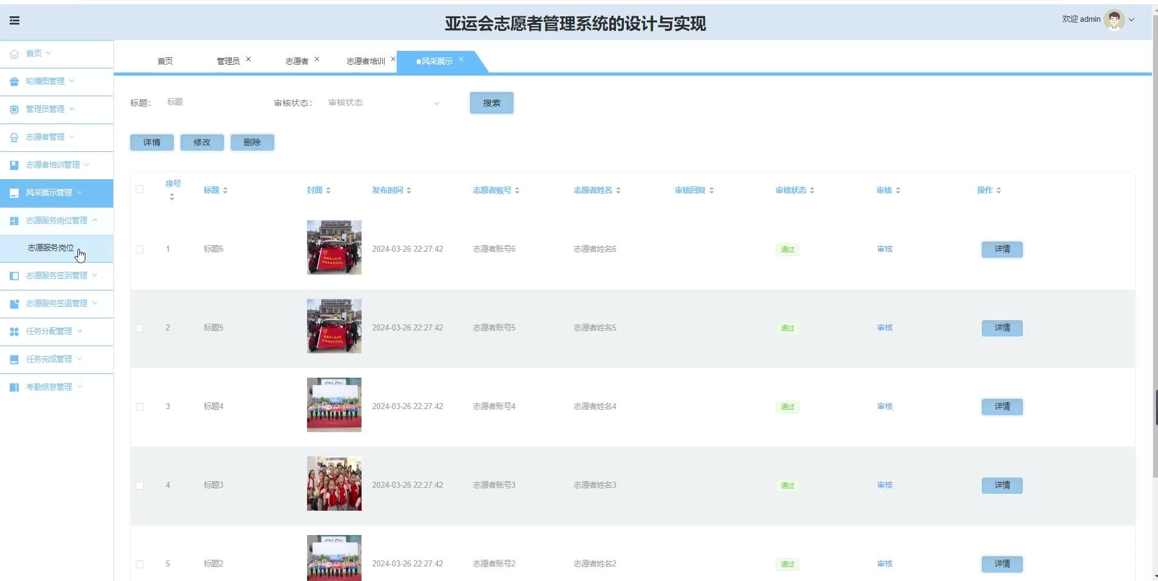Click the 任务分配管理 sidebar icon
The image size is (1158, 581).
pos(14,331)
